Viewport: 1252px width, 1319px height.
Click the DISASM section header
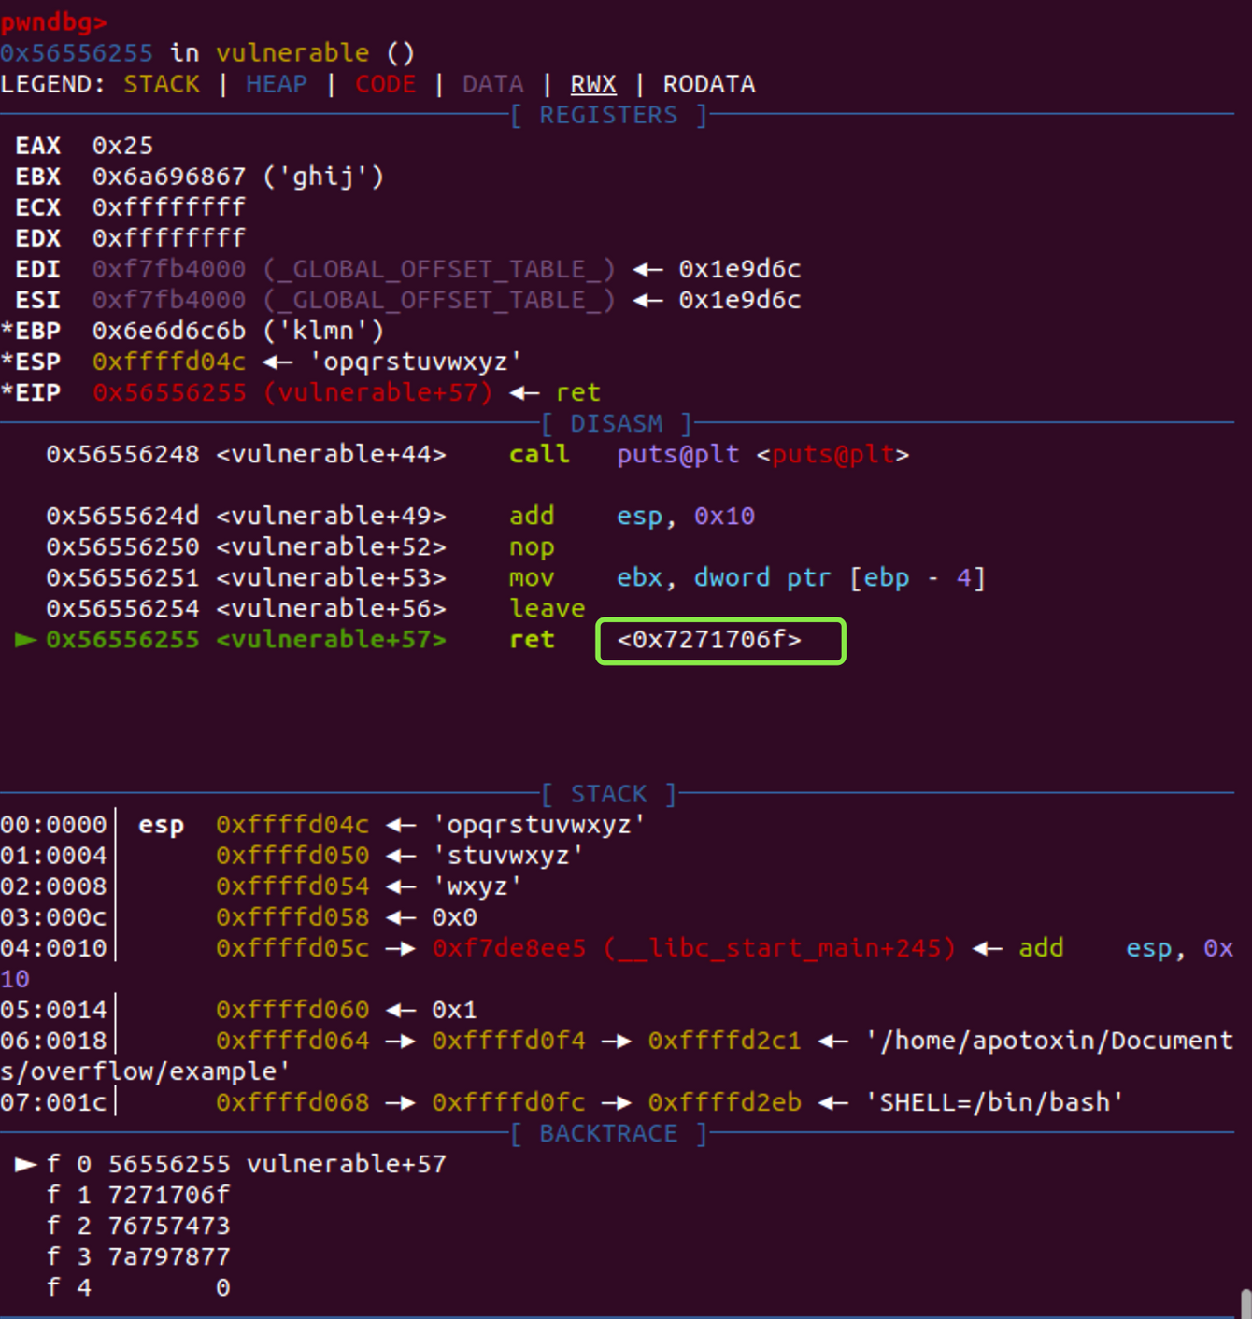coord(617,423)
